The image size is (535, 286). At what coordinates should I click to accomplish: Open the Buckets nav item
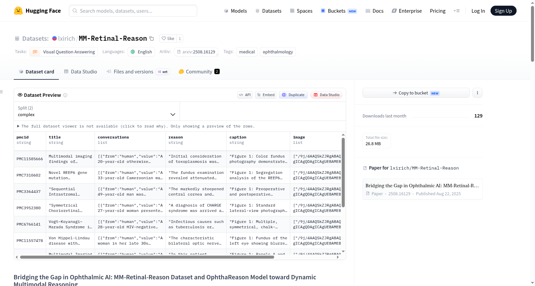click(339, 11)
